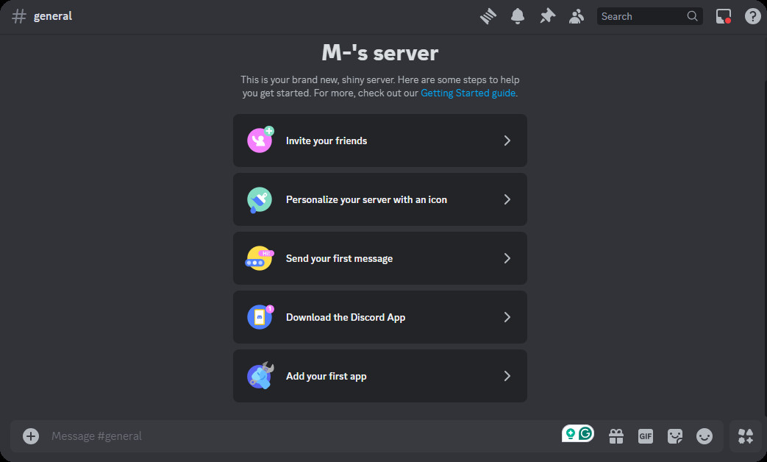Click the Grammarly G icon
The width and height of the screenshot is (767, 462).
[x=585, y=433]
